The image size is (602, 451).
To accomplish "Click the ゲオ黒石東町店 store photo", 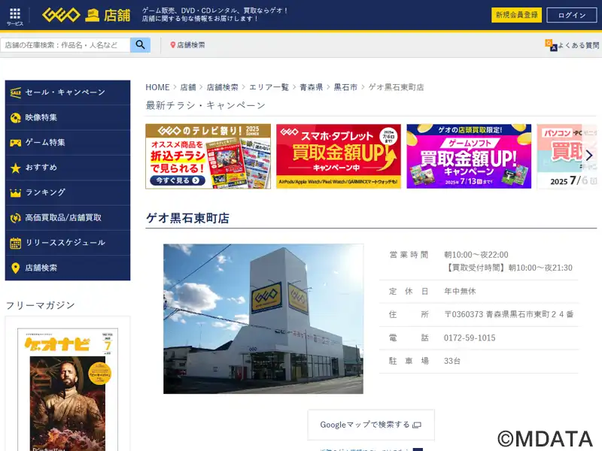I will click(263, 319).
